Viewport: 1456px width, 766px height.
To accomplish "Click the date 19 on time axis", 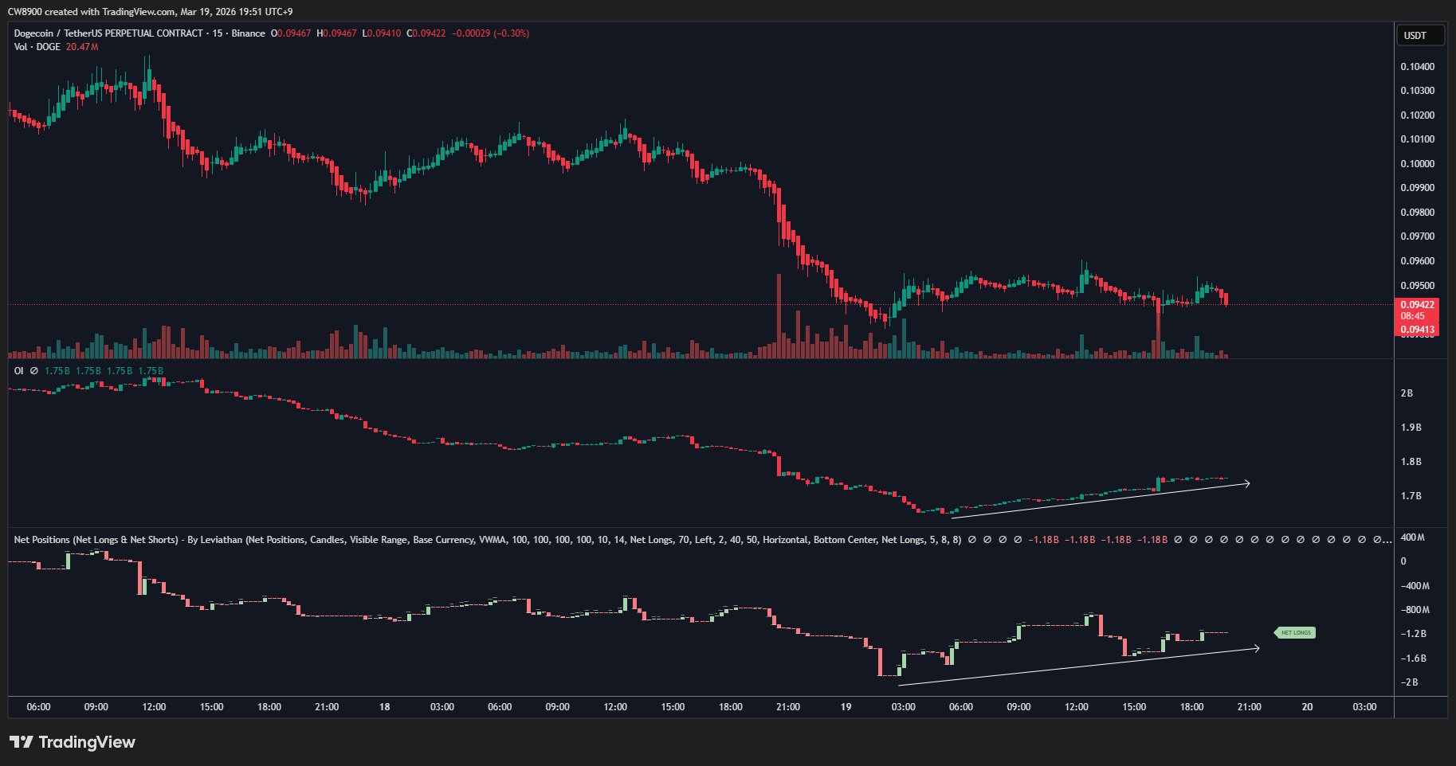I will (846, 707).
